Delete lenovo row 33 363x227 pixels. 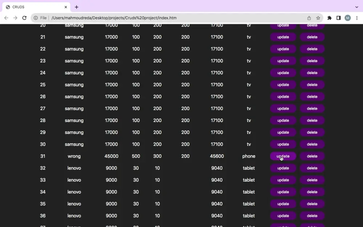(x=312, y=180)
